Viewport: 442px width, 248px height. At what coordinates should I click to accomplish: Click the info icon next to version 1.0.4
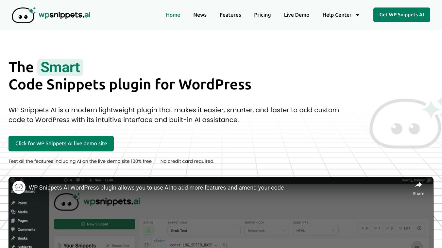coord(419,228)
